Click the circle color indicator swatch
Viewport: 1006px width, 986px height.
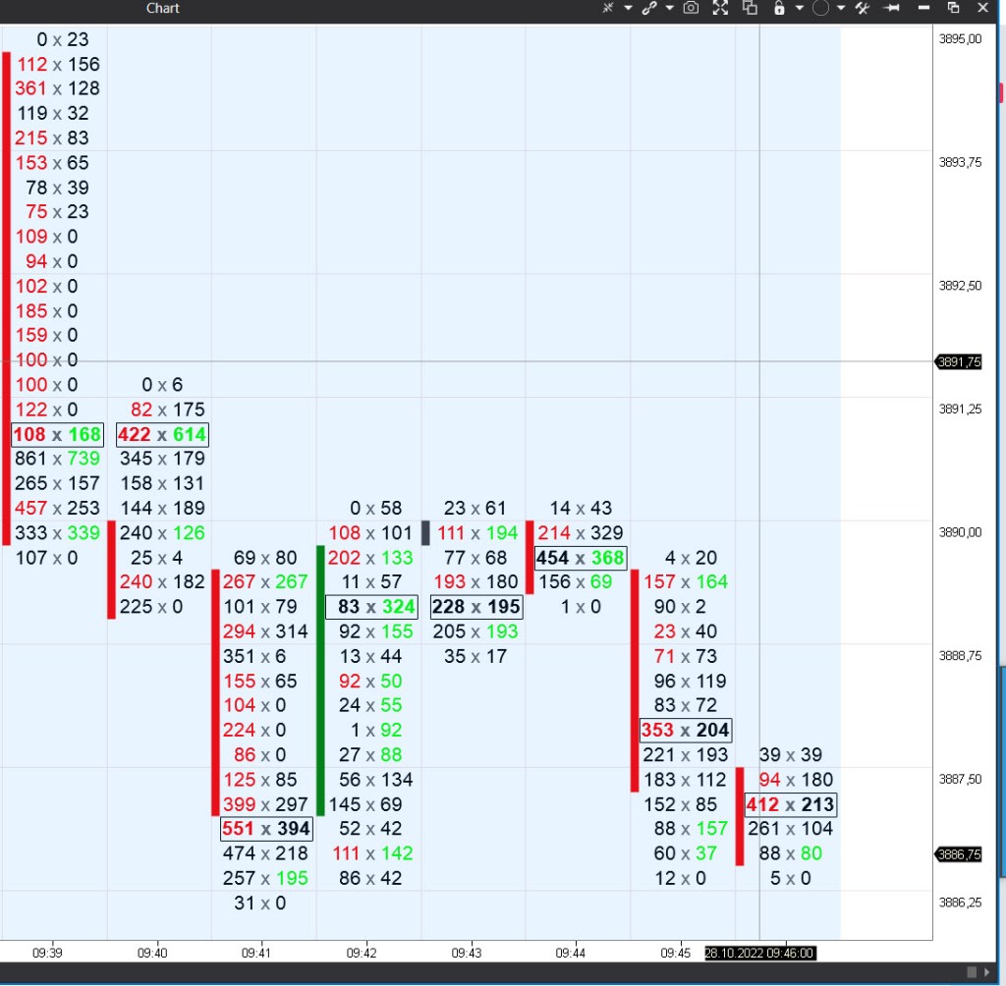(821, 8)
